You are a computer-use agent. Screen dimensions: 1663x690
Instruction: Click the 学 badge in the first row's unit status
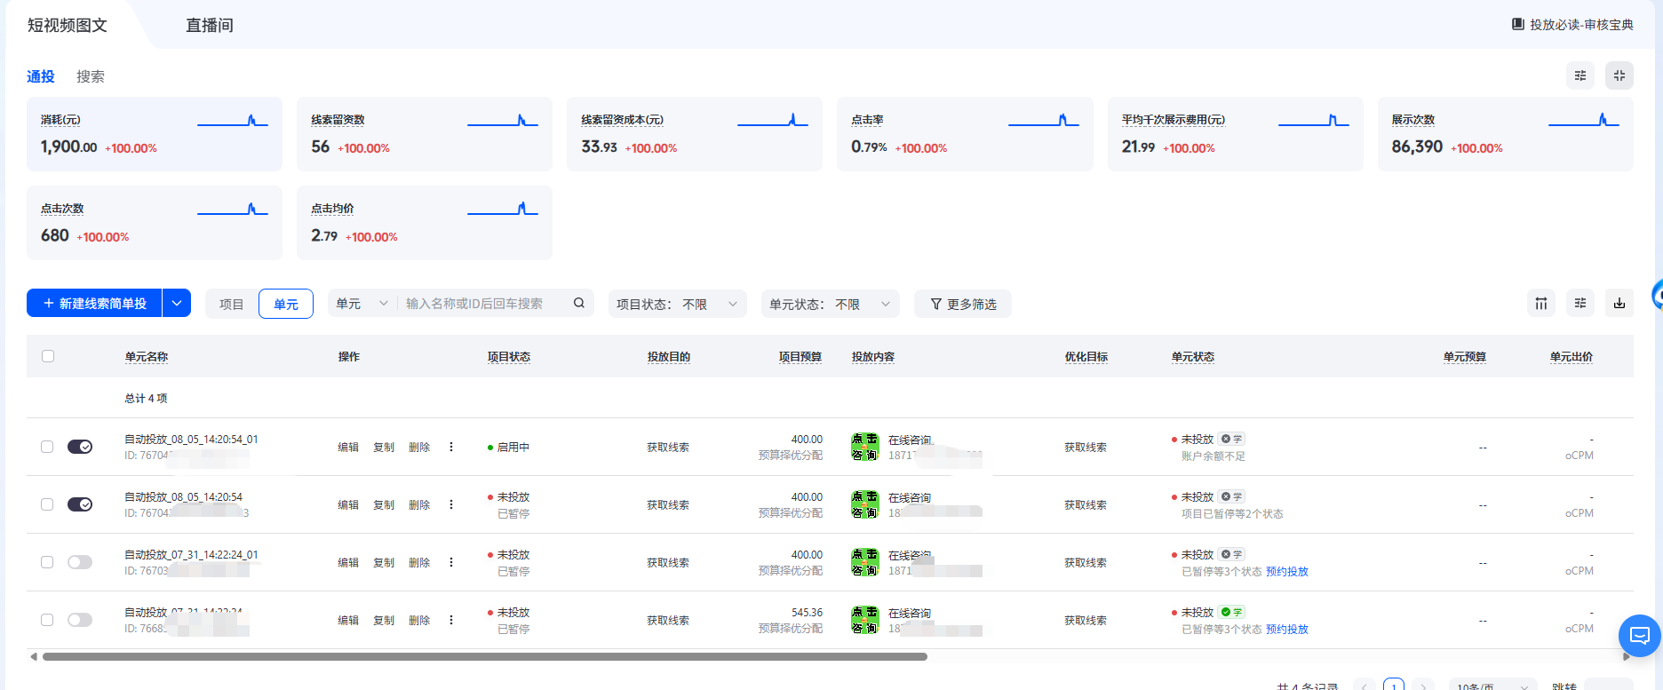(1231, 439)
